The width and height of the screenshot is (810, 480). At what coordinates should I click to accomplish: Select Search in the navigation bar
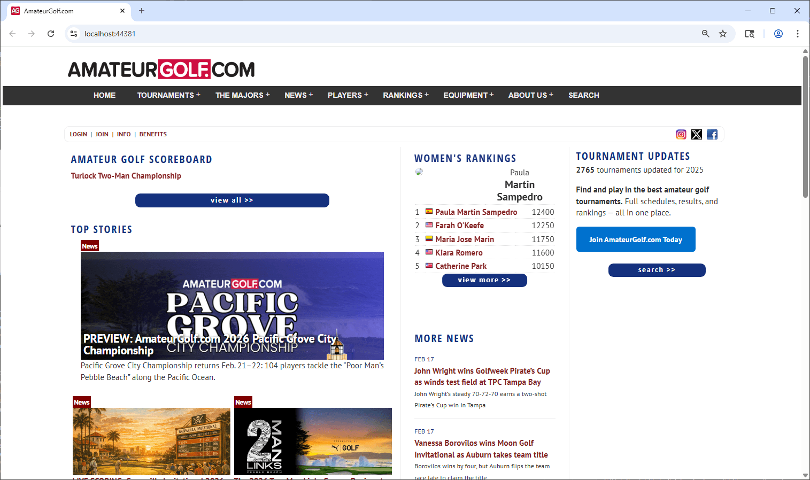(583, 95)
